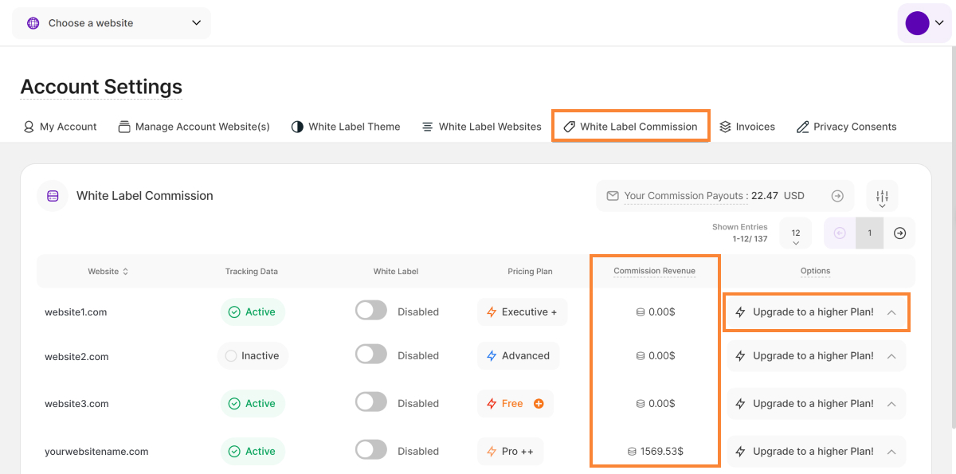Click the website3.com row name

tap(76, 404)
